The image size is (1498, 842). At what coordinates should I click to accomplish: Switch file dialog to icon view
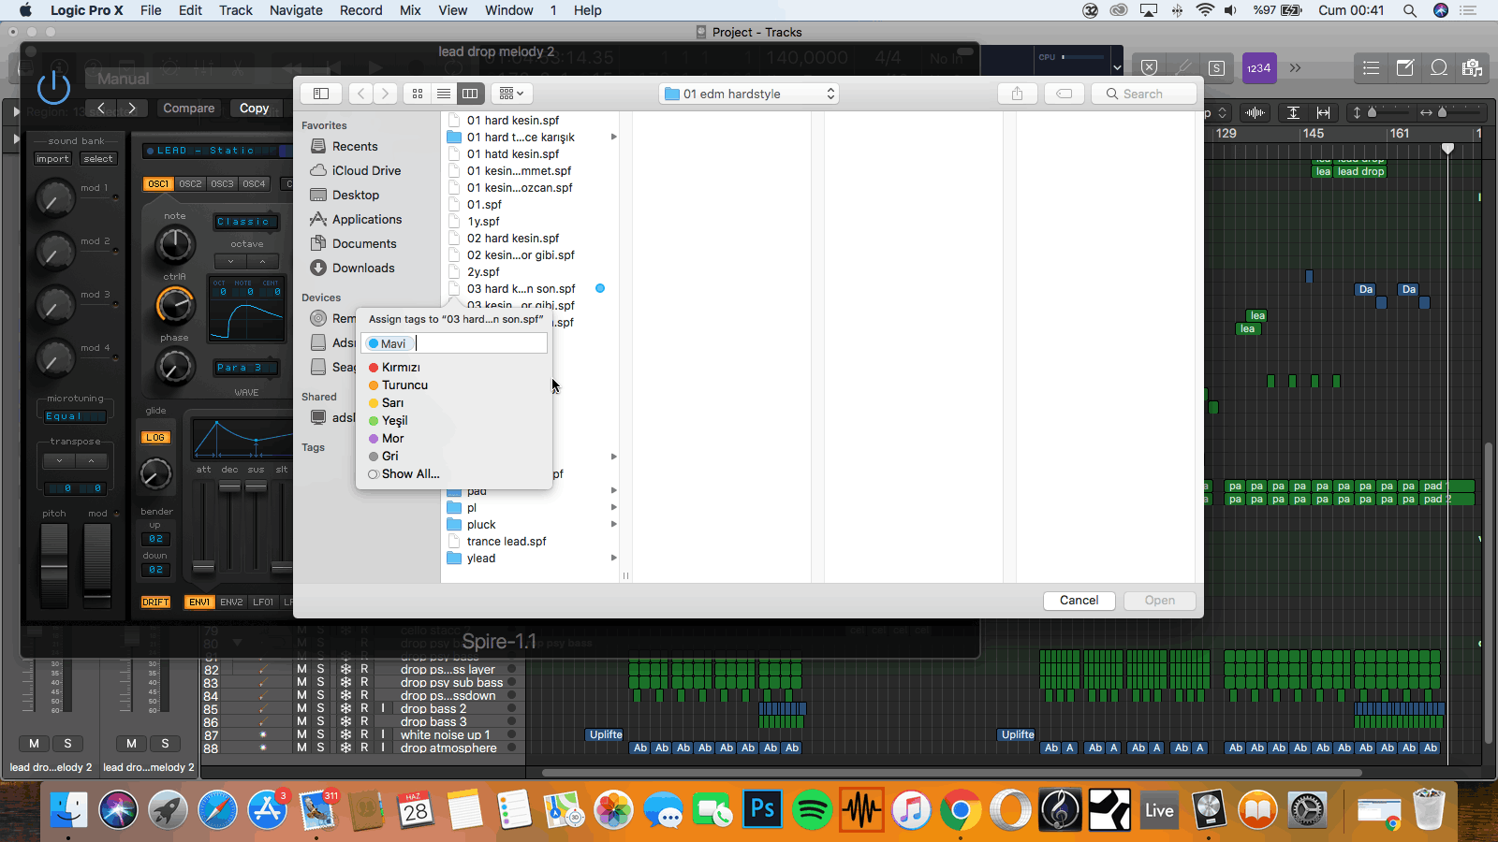[418, 94]
